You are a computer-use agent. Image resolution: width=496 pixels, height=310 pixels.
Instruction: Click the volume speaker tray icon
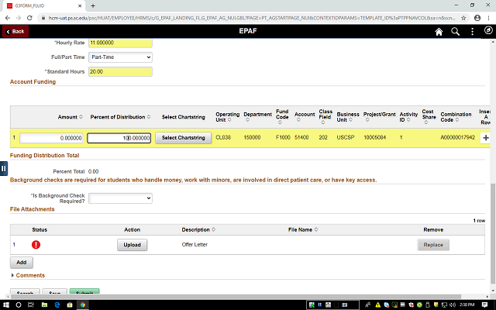tap(453, 305)
